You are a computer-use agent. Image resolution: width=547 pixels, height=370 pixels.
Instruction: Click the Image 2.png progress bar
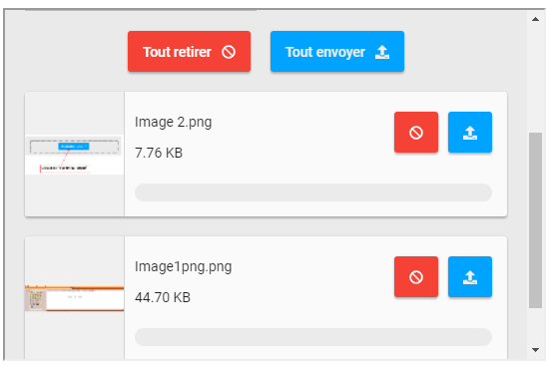[x=313, y=192]
